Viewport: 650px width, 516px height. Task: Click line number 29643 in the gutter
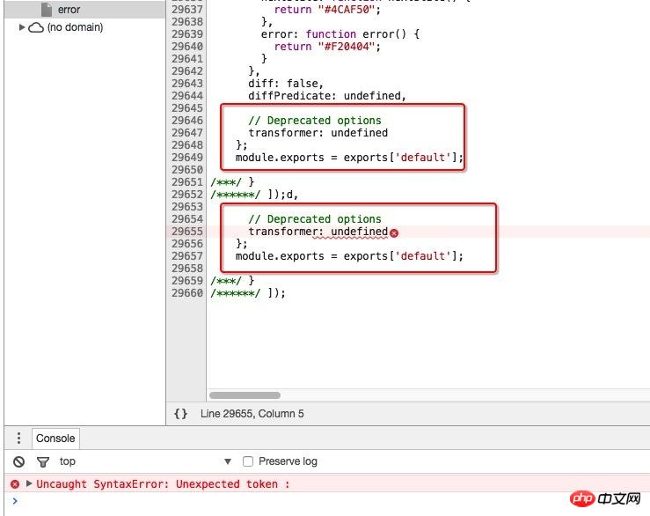(x=187, y=84)
